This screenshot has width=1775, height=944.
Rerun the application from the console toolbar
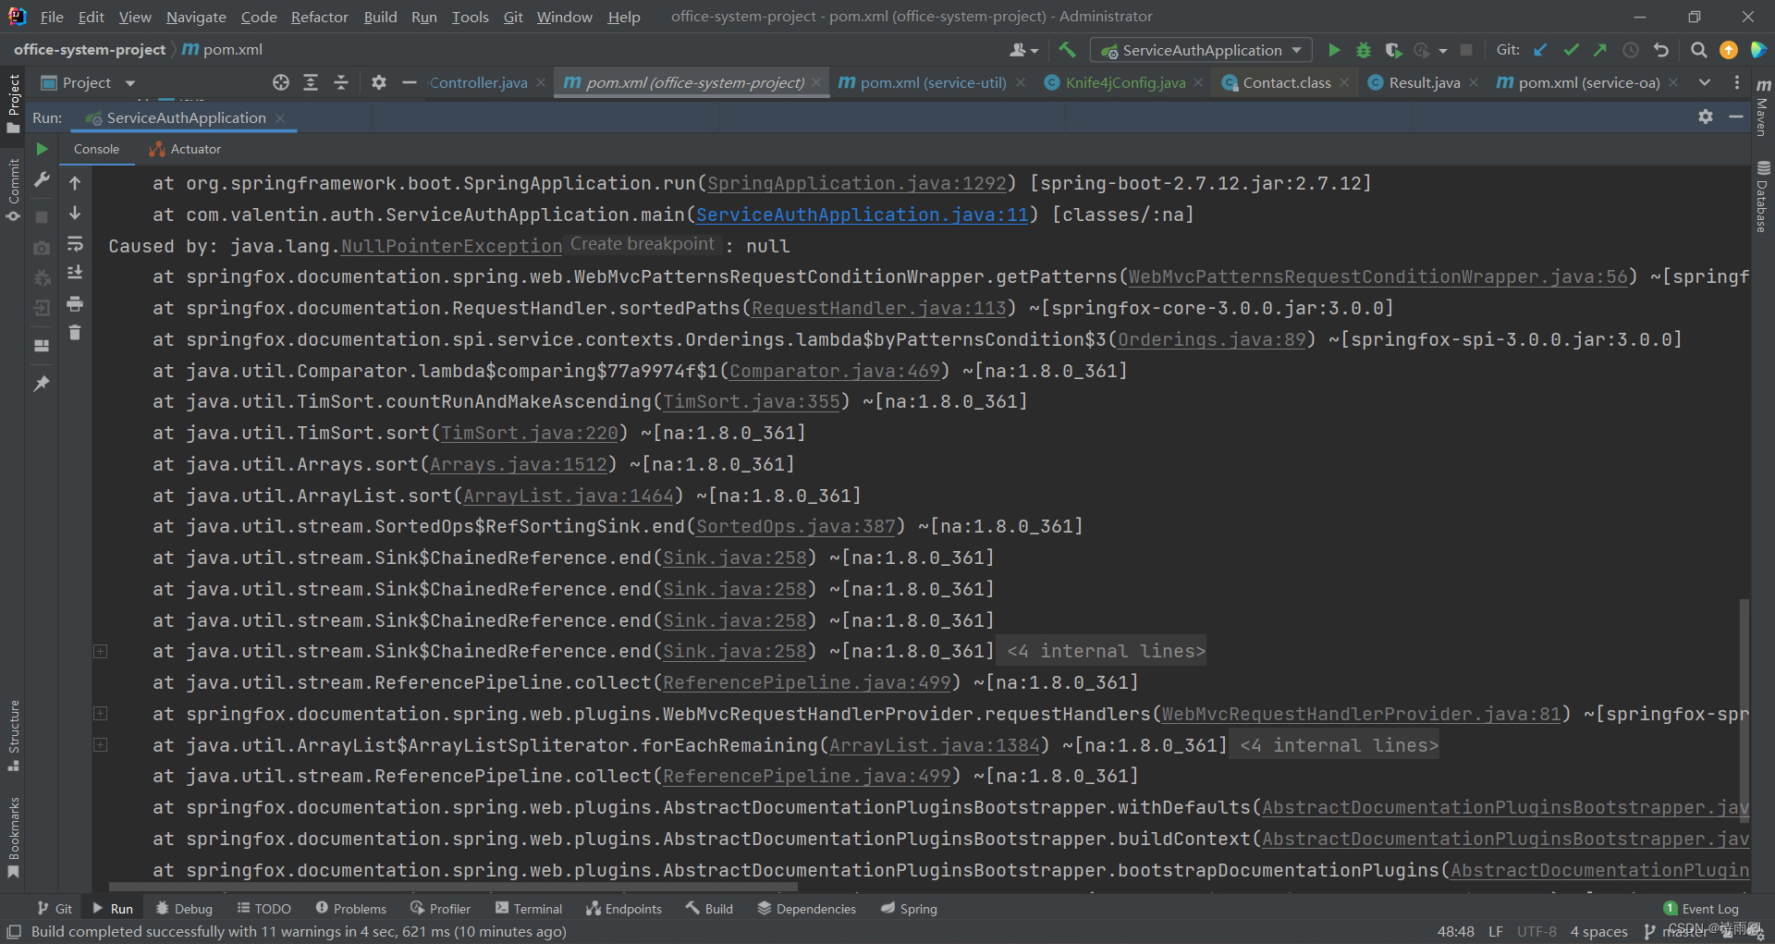pos(42,148)
